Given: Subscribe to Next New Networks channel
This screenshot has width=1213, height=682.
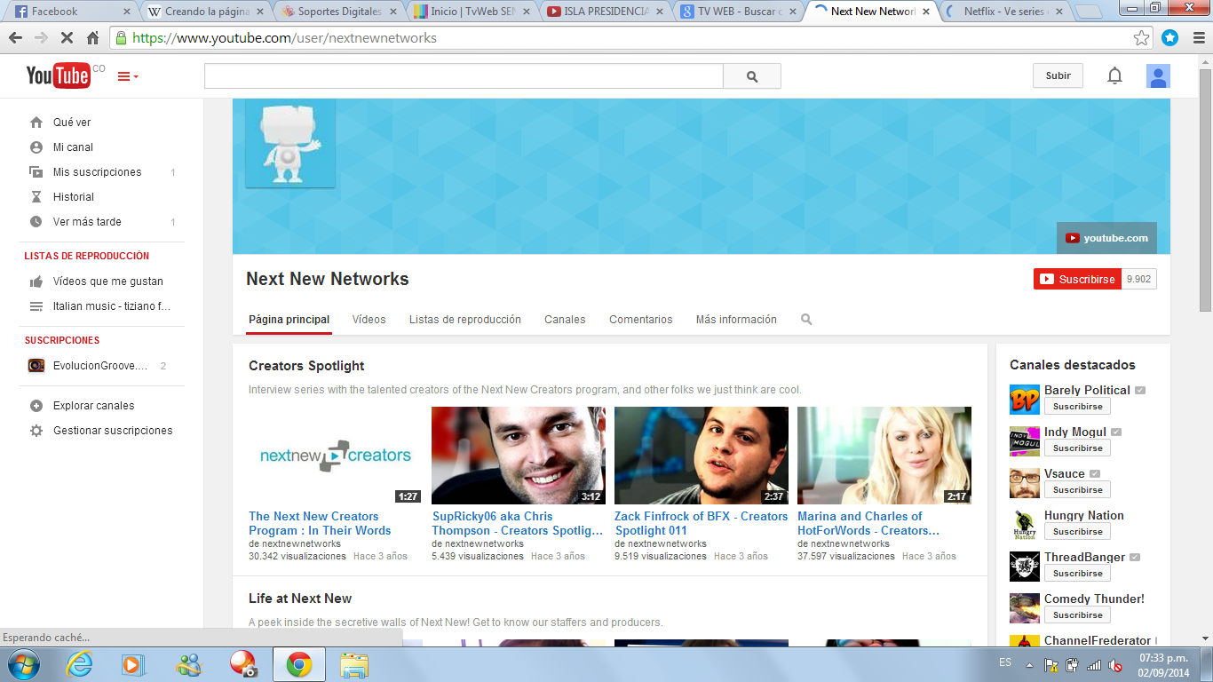Looking at the screenshot, I should point(1077,279).
